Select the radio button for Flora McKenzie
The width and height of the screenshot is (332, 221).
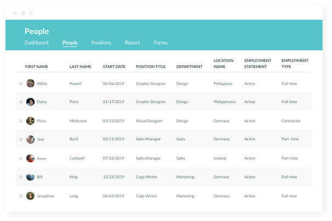click(x=21, y=121)
